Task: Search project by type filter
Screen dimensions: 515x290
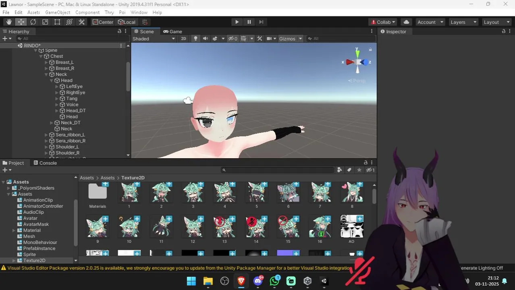Action: (x=339, y=170)
